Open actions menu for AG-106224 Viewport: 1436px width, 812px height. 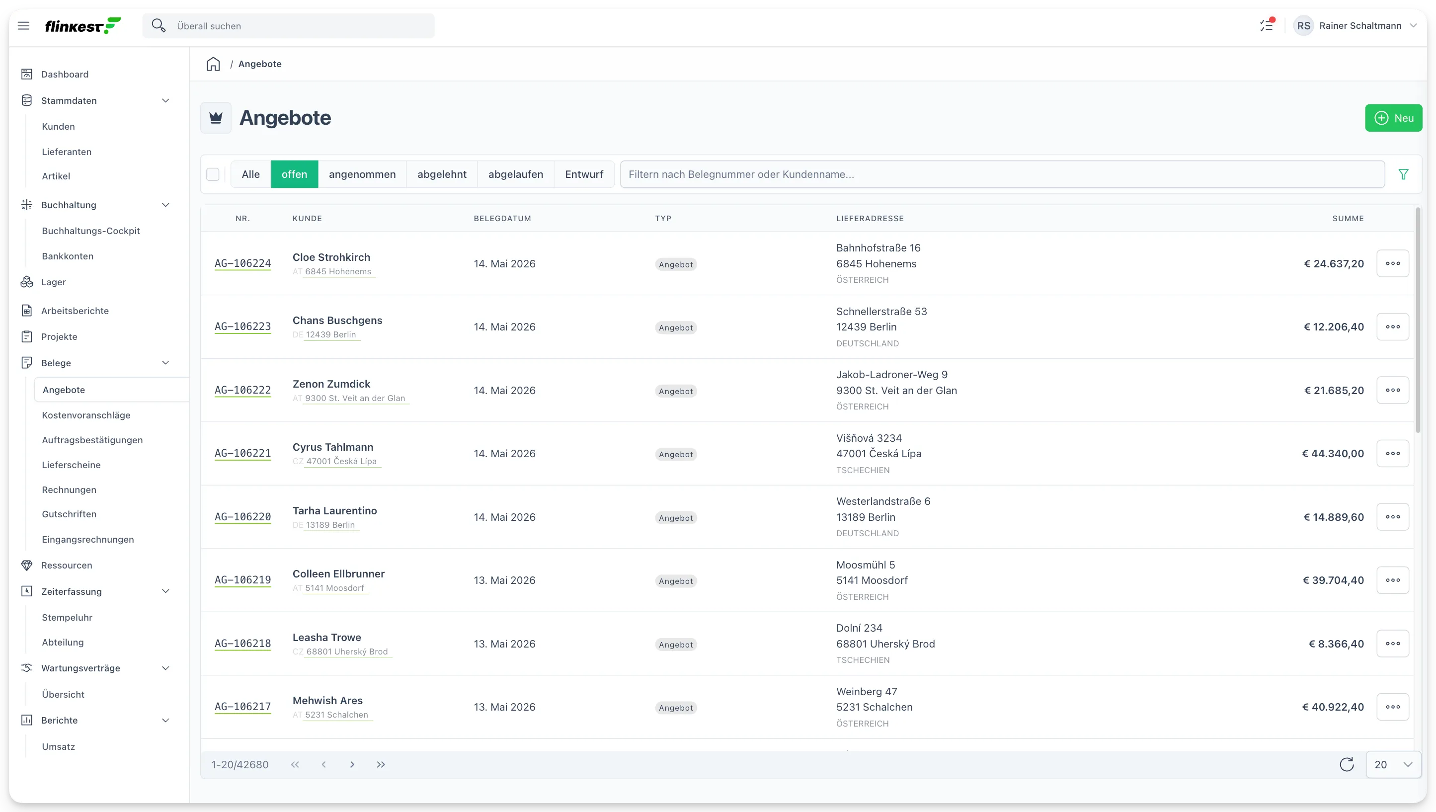[x=1392, y=264]
